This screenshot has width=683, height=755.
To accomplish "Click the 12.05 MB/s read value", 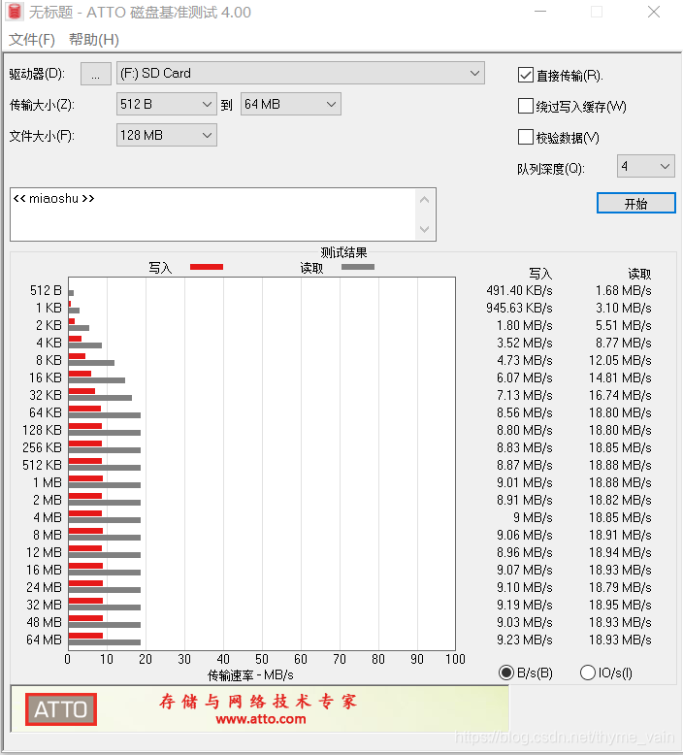I will point(620,361).
